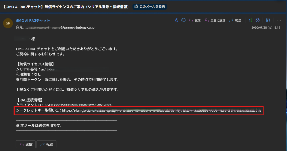Open the more actions ellipsis menu
Viewport: 287px width, 151px height.
pos(279,20)
